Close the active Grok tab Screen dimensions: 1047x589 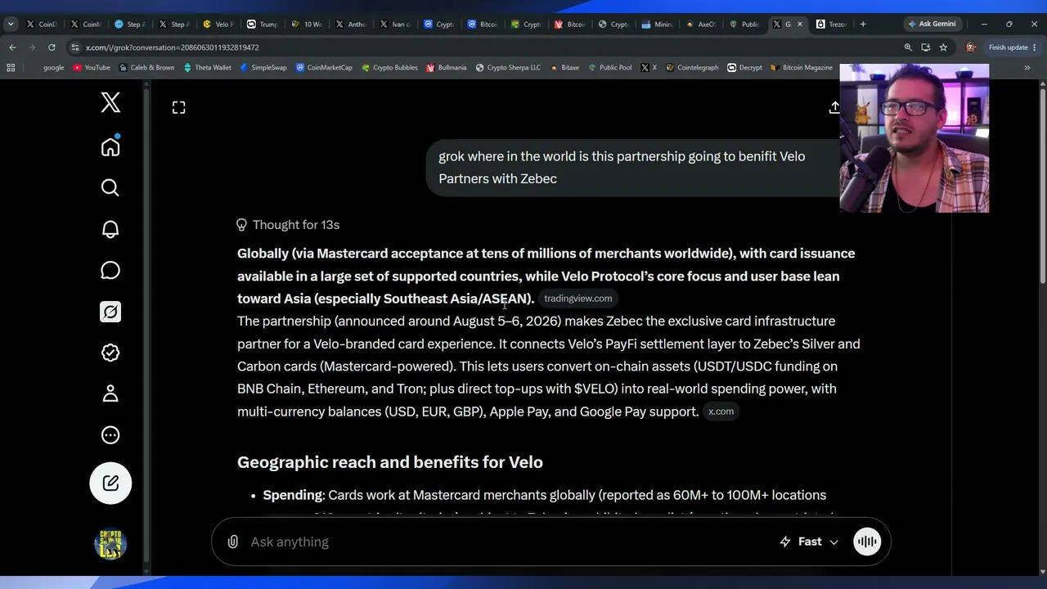[800, 25]
